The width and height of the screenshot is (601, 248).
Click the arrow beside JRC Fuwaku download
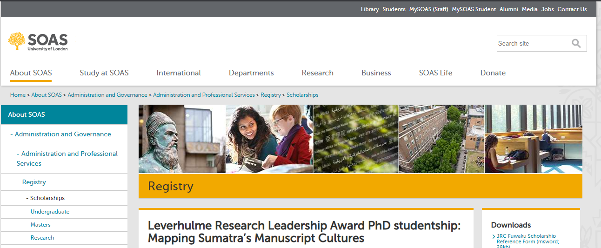(494, 236)
